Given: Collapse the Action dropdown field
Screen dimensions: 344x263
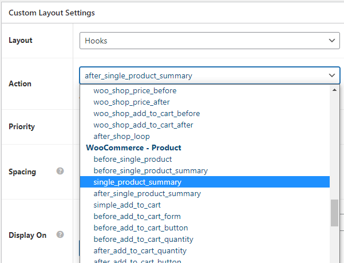Looking at the screenshot, I should point(209,75).
